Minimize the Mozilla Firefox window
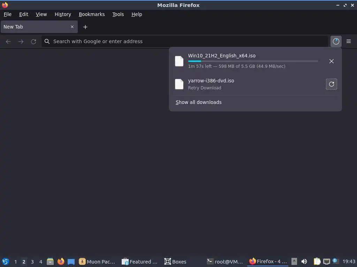 [337, 5]
